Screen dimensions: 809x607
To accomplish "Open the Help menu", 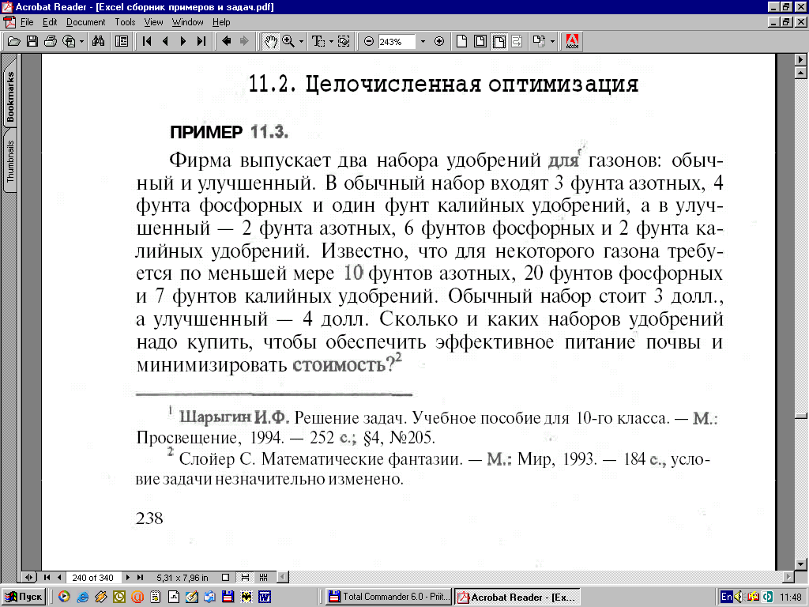I will click(221, 22).
